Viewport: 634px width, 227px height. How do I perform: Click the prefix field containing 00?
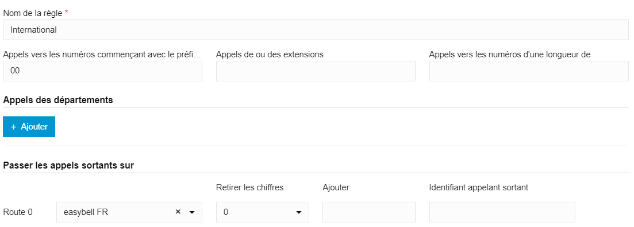pos(102,71)
